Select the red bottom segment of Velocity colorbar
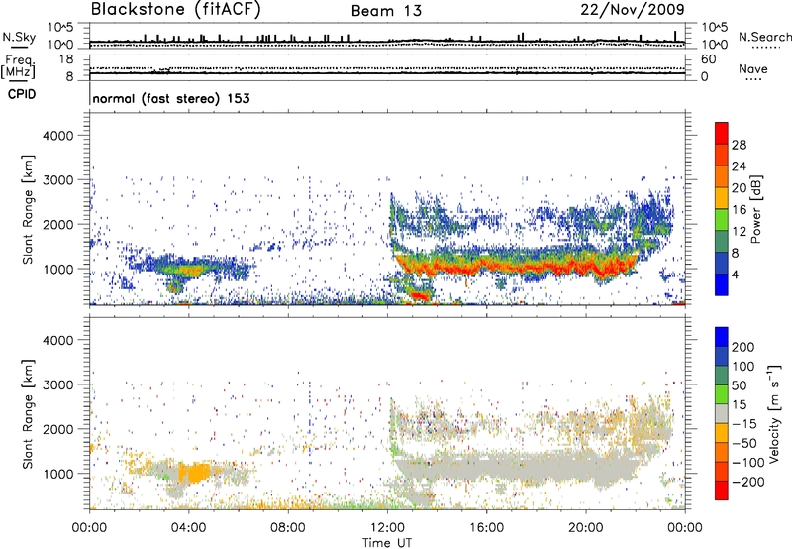The width and height of the screenshot is (792, 549). point(722,491)
